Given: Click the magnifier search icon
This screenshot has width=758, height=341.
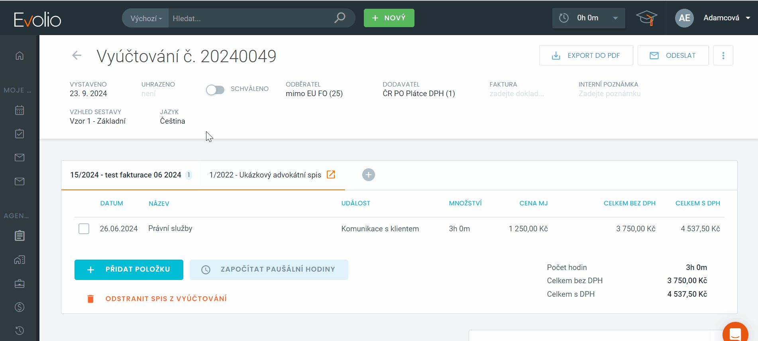Looking at the screenshot, I should point(340,18).
